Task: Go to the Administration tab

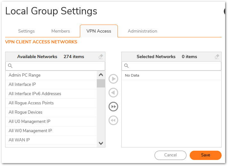Action: tap(142, 31)
